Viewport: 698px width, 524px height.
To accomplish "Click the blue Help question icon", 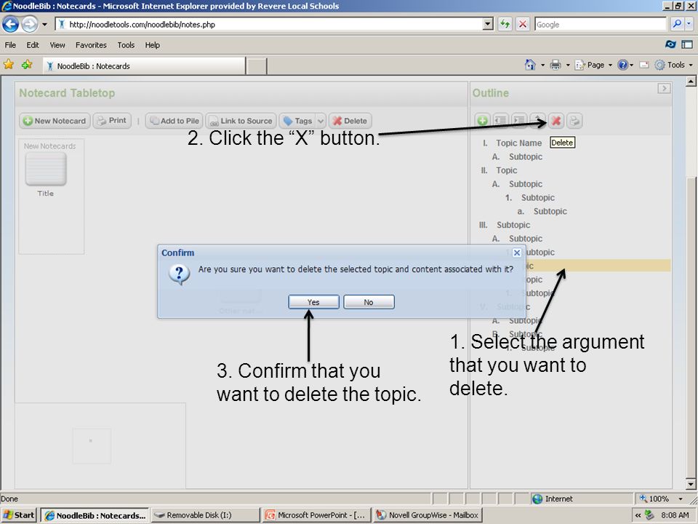I will [x=623, y=65].
